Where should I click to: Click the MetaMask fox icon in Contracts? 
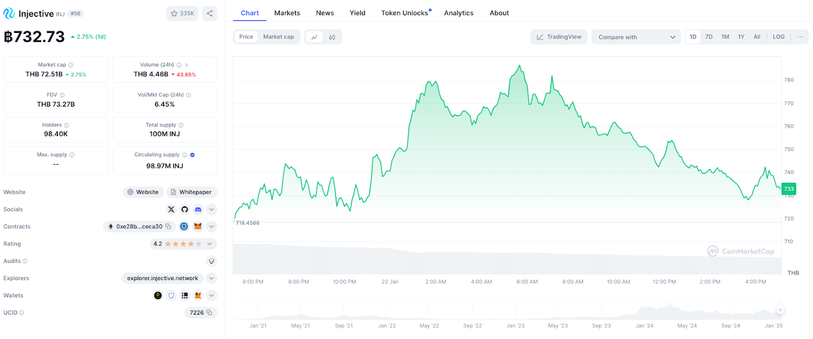[x=198, y=226]
